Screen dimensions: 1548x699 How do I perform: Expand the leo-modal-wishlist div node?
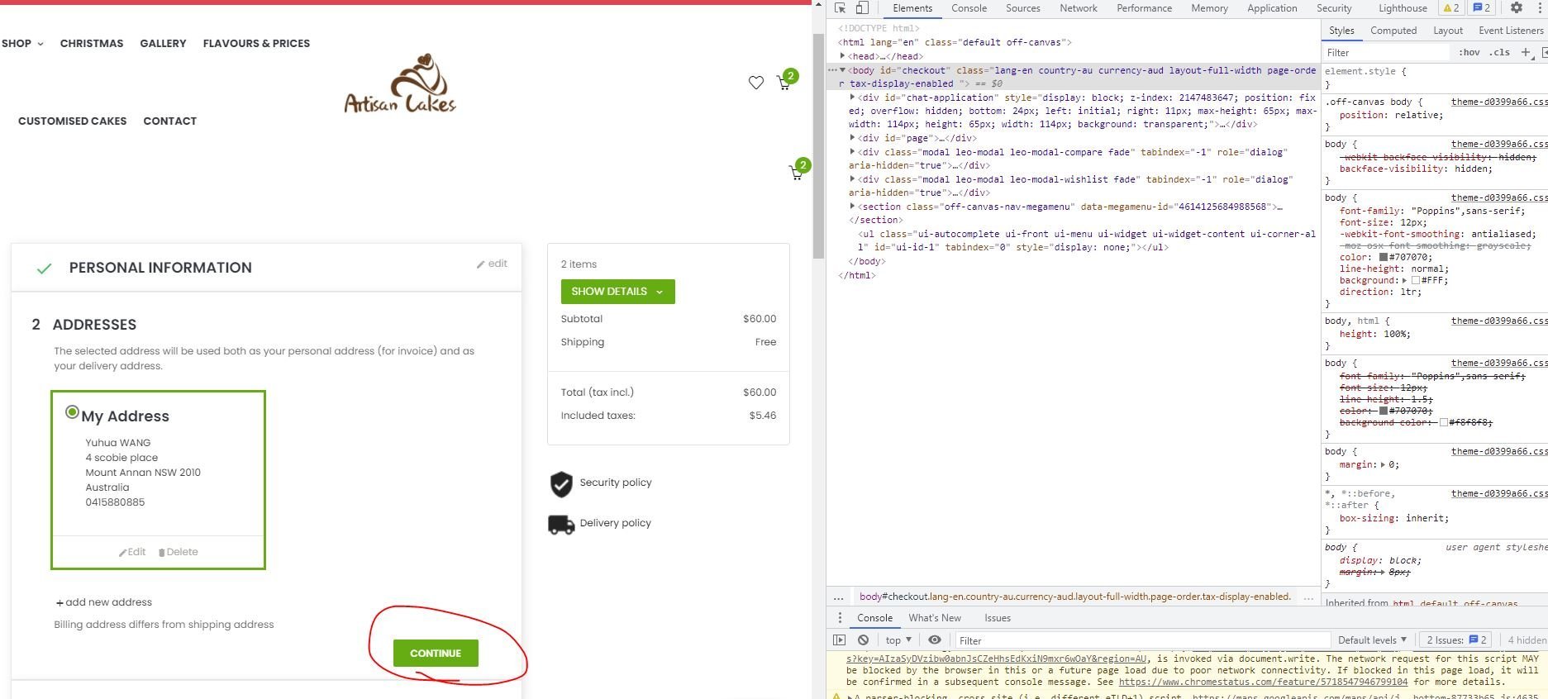coord(852,179)
